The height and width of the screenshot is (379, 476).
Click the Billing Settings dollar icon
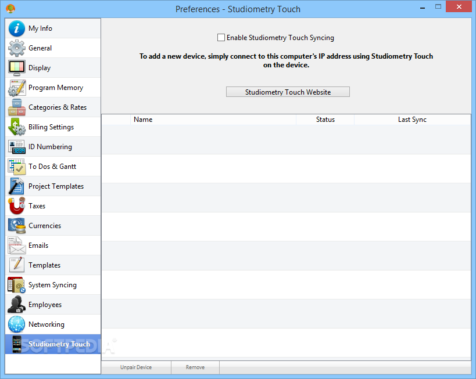click(17, 127)
